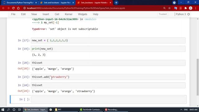Click ENG language indicator in tray
The height and width of the screenshot is (112, 199).
click(x=186, y=110)
